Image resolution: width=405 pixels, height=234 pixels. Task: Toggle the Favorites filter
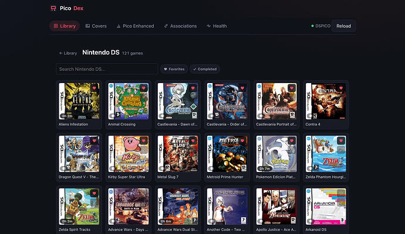click(174, 69)
